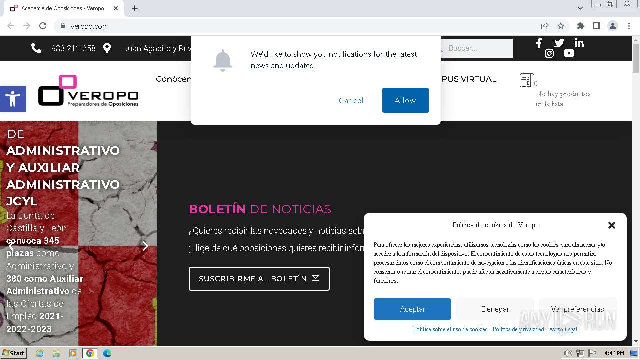Switch to Chrome in the taskbar
Image resolution: width=640 pixels, height=360 pixels.
tap(90, 353)
